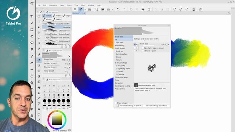235x132 pixels.
Task: Open the Layer menu
Action: coord(62,5)
